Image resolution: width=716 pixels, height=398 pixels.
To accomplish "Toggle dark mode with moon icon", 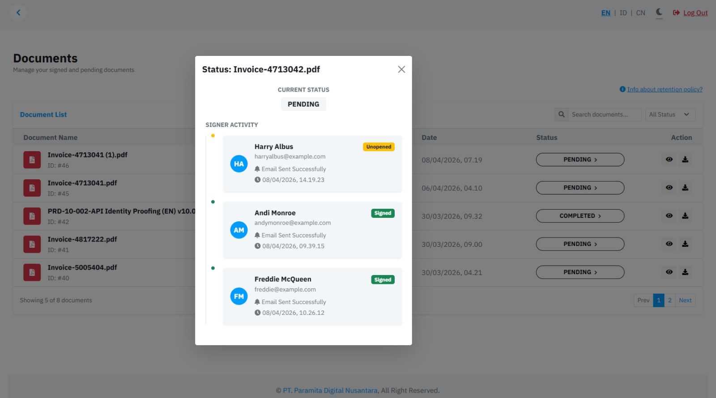I will (659, 12).
